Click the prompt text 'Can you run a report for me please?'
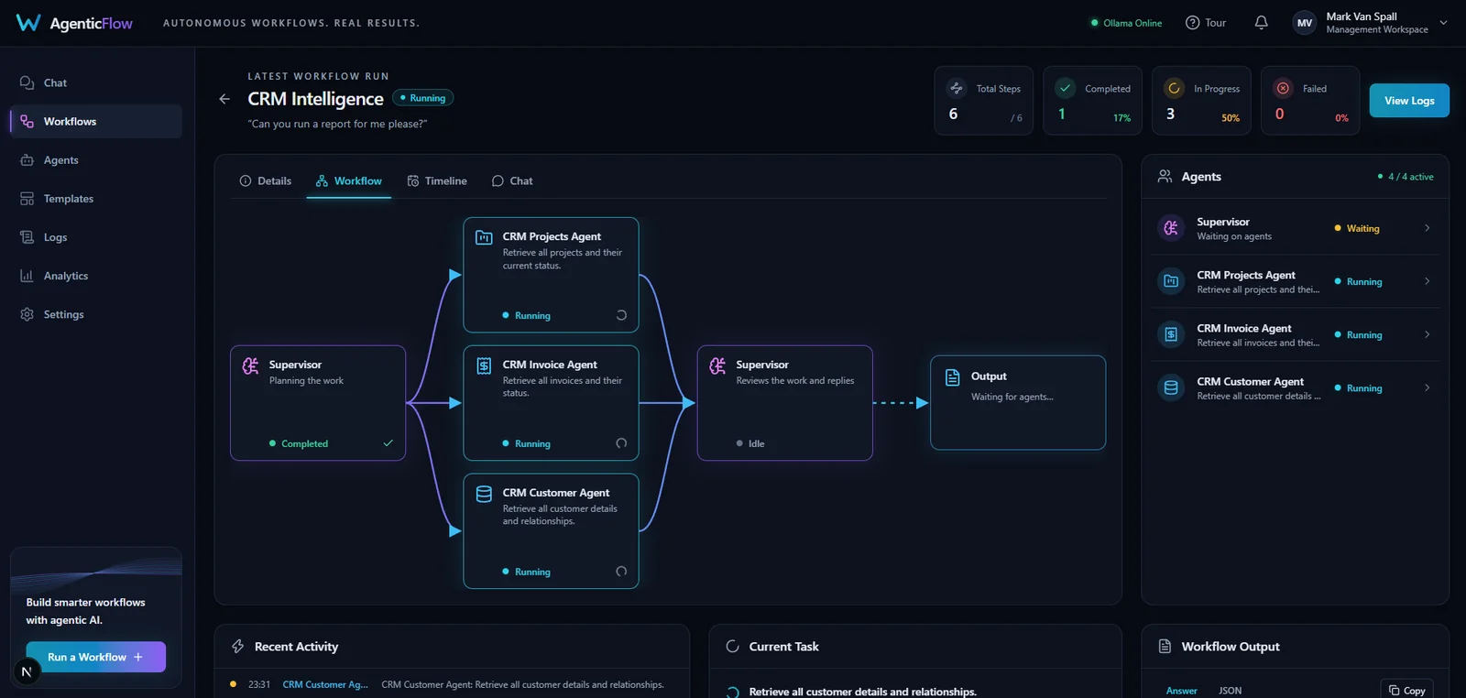 tap(337, 124)
